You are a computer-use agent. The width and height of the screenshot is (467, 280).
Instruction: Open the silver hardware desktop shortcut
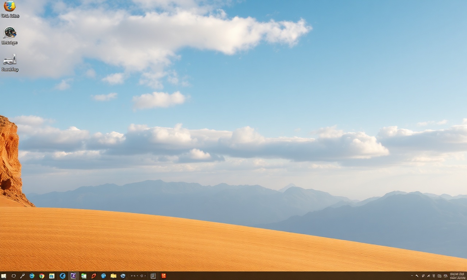(x=9, y=62)
